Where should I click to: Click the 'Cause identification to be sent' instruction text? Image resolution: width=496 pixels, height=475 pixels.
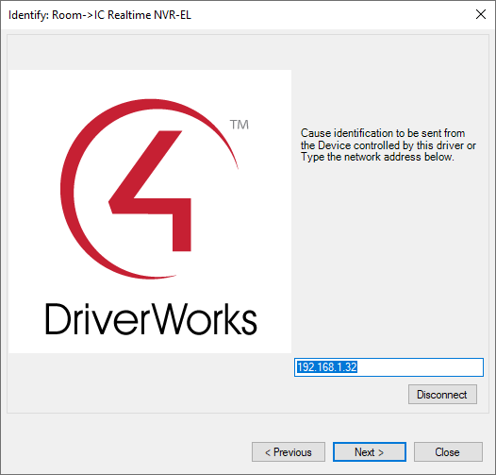click(389, 144)
